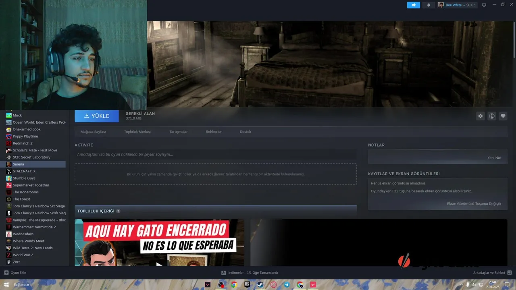Click the Wednesdays game icon

(9, 234)
